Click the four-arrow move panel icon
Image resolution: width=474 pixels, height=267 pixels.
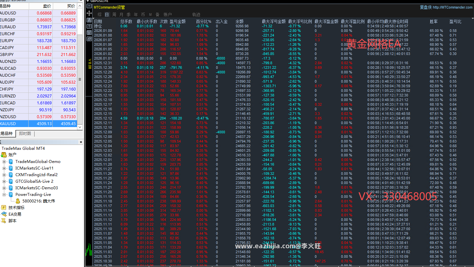click(89, 13)
